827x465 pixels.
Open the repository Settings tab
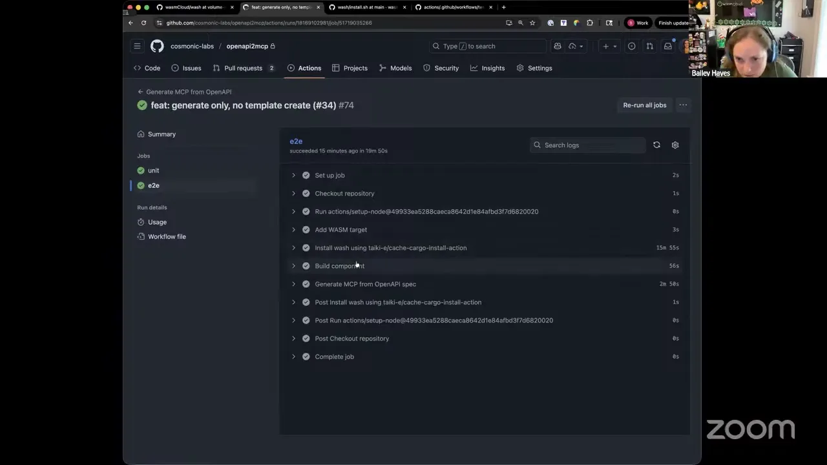point(534,68)
